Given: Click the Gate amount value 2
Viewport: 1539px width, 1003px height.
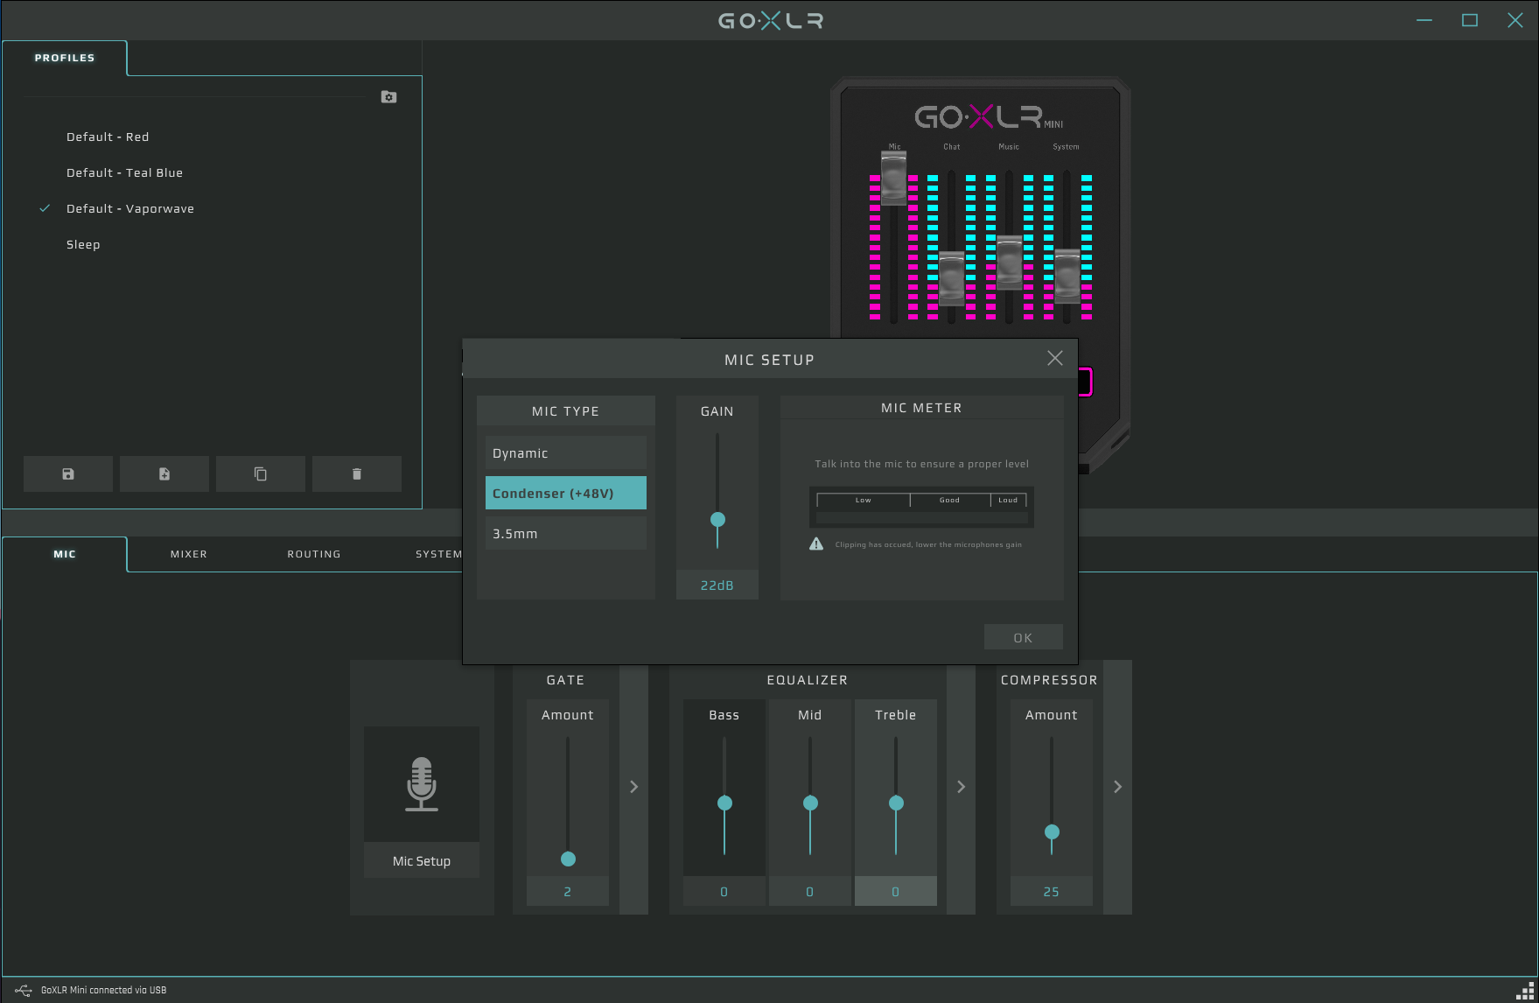Looking at the screenshot, I should coord(568,891).
